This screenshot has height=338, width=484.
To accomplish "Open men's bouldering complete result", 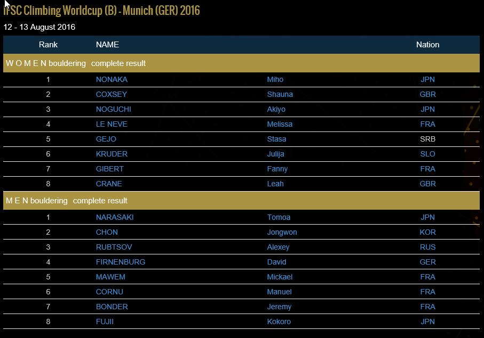I will (100, 201).
